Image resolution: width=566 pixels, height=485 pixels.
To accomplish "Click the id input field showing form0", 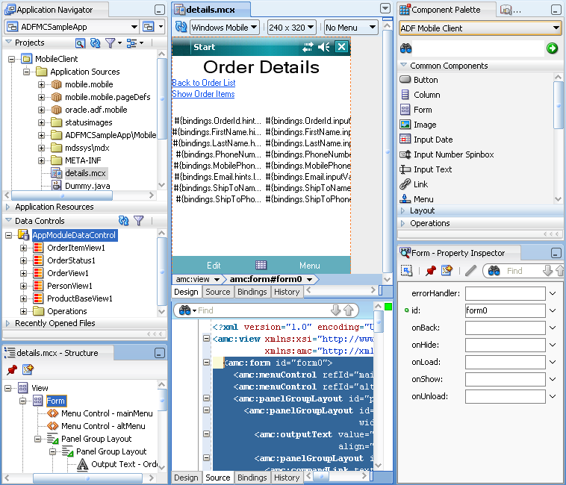I will click(x=505, y=310).
